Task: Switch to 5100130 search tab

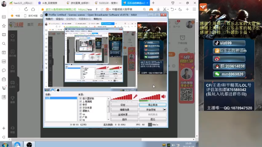Action: pos(106,3)
